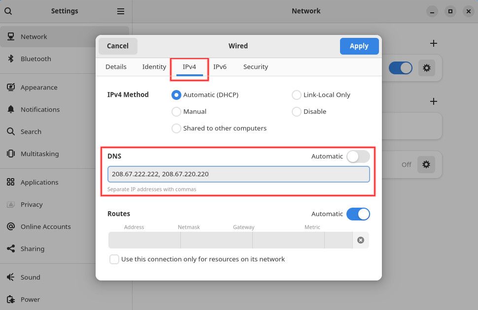
Task: Disable Automatic Routes
Action: coord(358,214)
